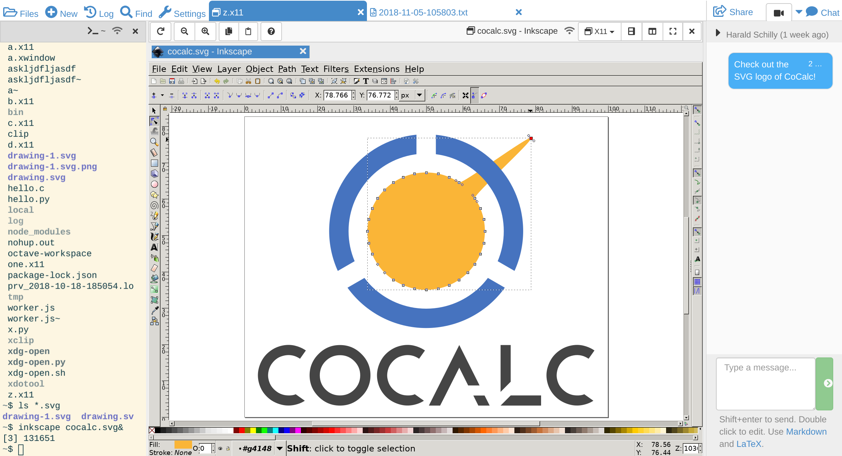
Task: Select the Text tool in toolbox
Action: click(154, 248)
